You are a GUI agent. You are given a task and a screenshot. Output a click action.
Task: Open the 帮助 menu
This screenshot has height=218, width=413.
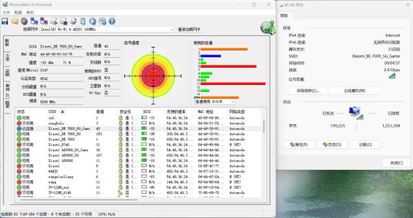pos(30,12)
